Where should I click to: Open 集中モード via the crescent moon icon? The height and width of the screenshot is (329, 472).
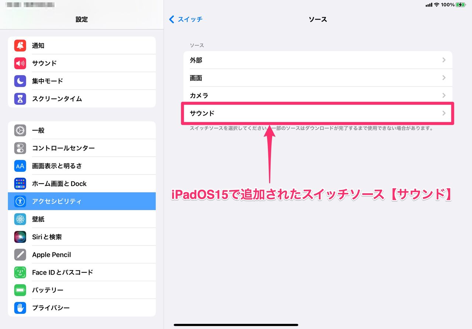click(x=20, y=81)
